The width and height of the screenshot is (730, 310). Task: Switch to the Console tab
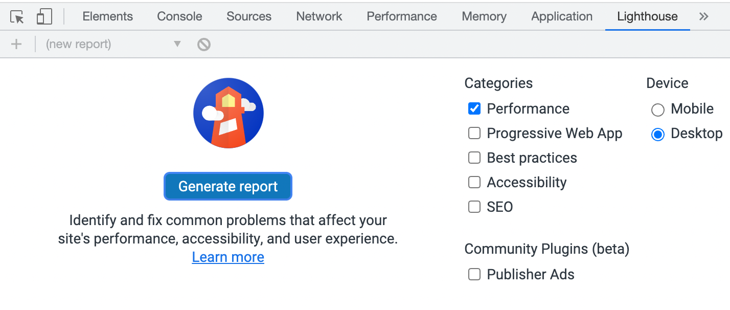(179, 16)
